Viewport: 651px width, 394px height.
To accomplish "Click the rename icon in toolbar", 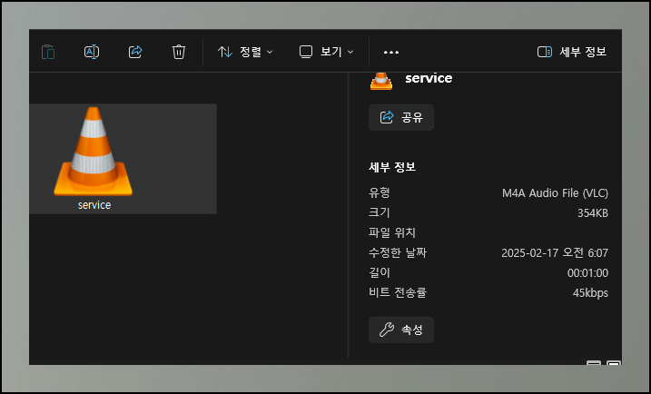I will [x=92, y=52].
